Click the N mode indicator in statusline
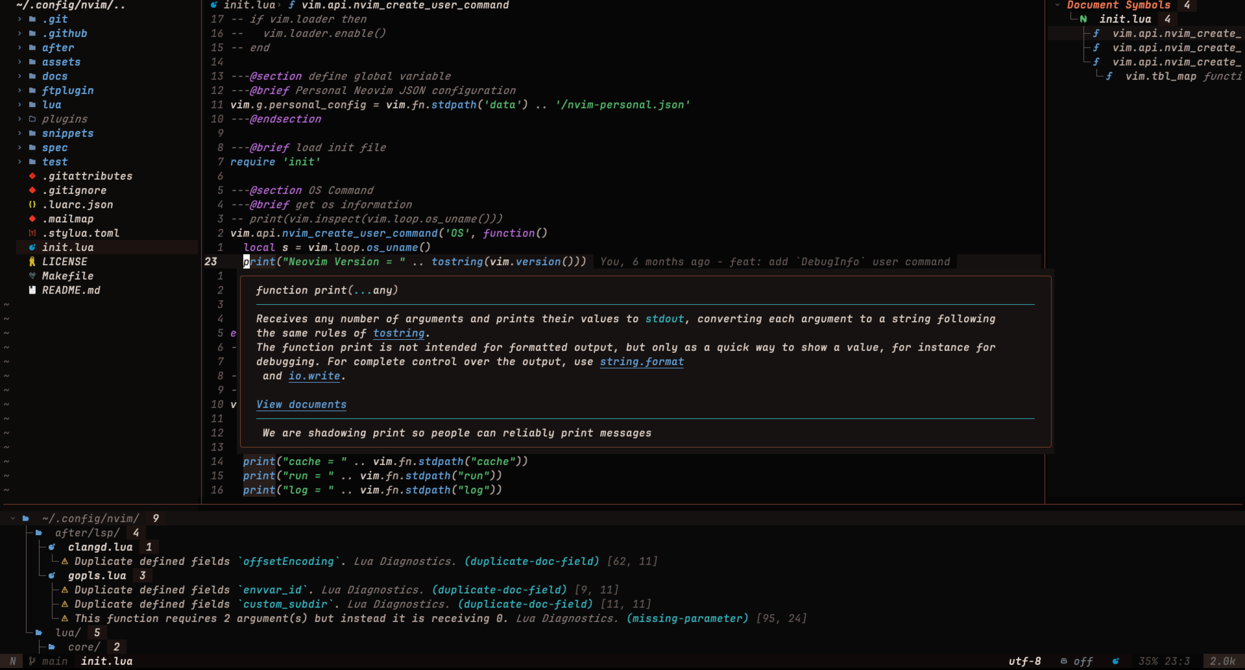Image resolution: width=1245 pixels, height=670 pixels. pos(13,662)
